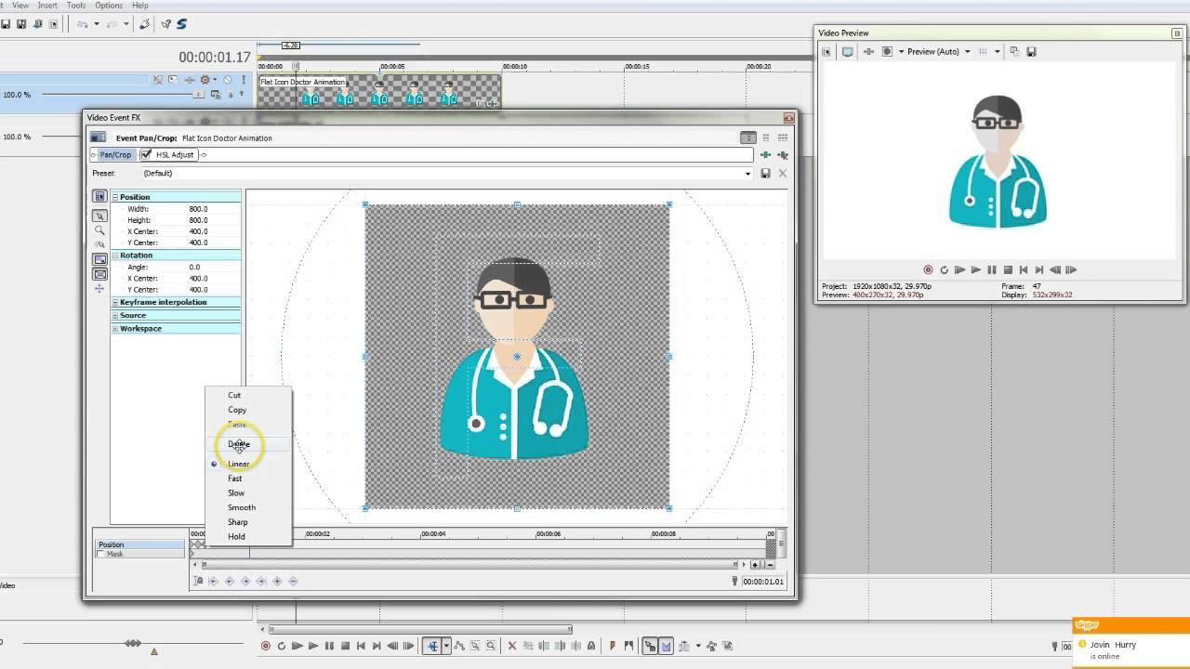1190x669 pixels.
Task: Toggle lock aspect ratio in Pan/Crop
Action: [99, 259]
